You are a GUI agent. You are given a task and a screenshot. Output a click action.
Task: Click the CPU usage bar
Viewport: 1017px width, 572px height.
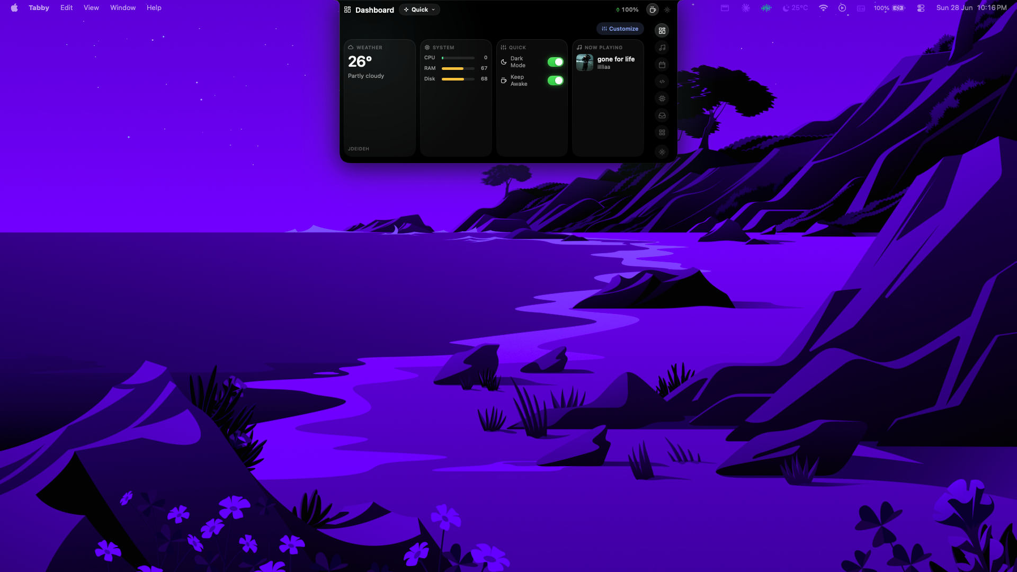click(458, 58)
